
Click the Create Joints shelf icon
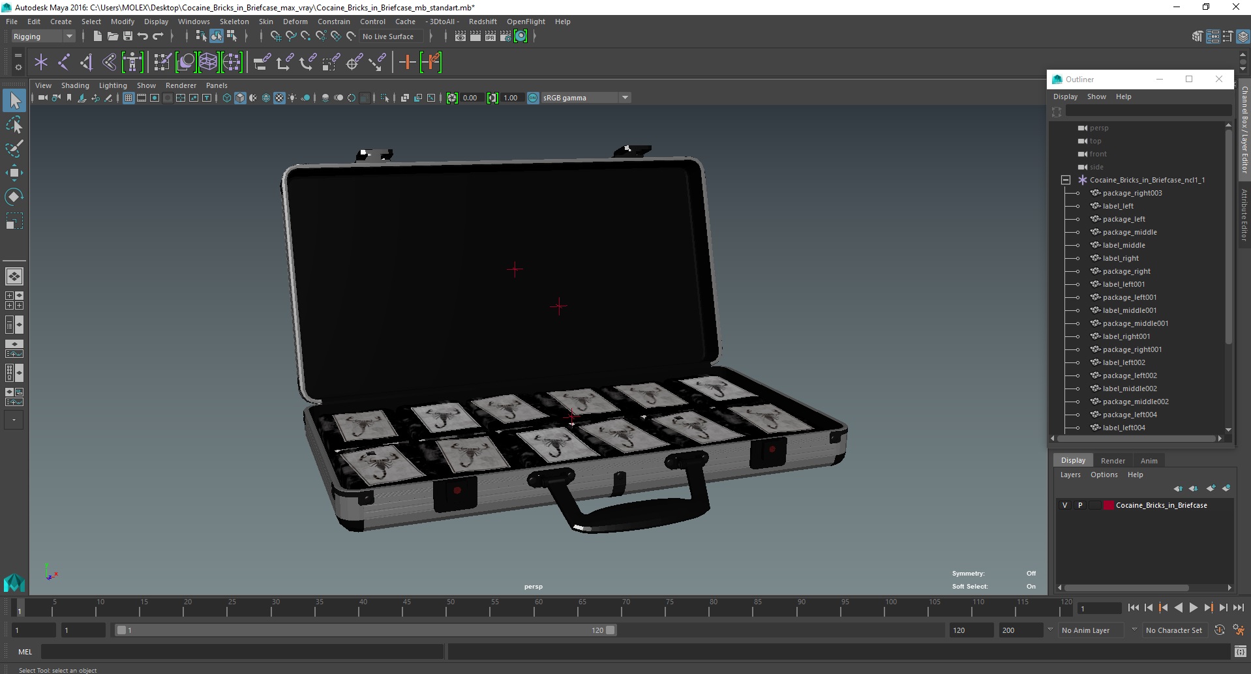(x=64, y=63)
